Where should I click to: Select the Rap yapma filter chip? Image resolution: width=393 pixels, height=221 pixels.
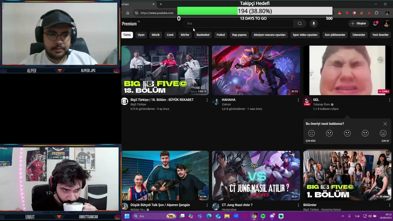coord(239,35)
